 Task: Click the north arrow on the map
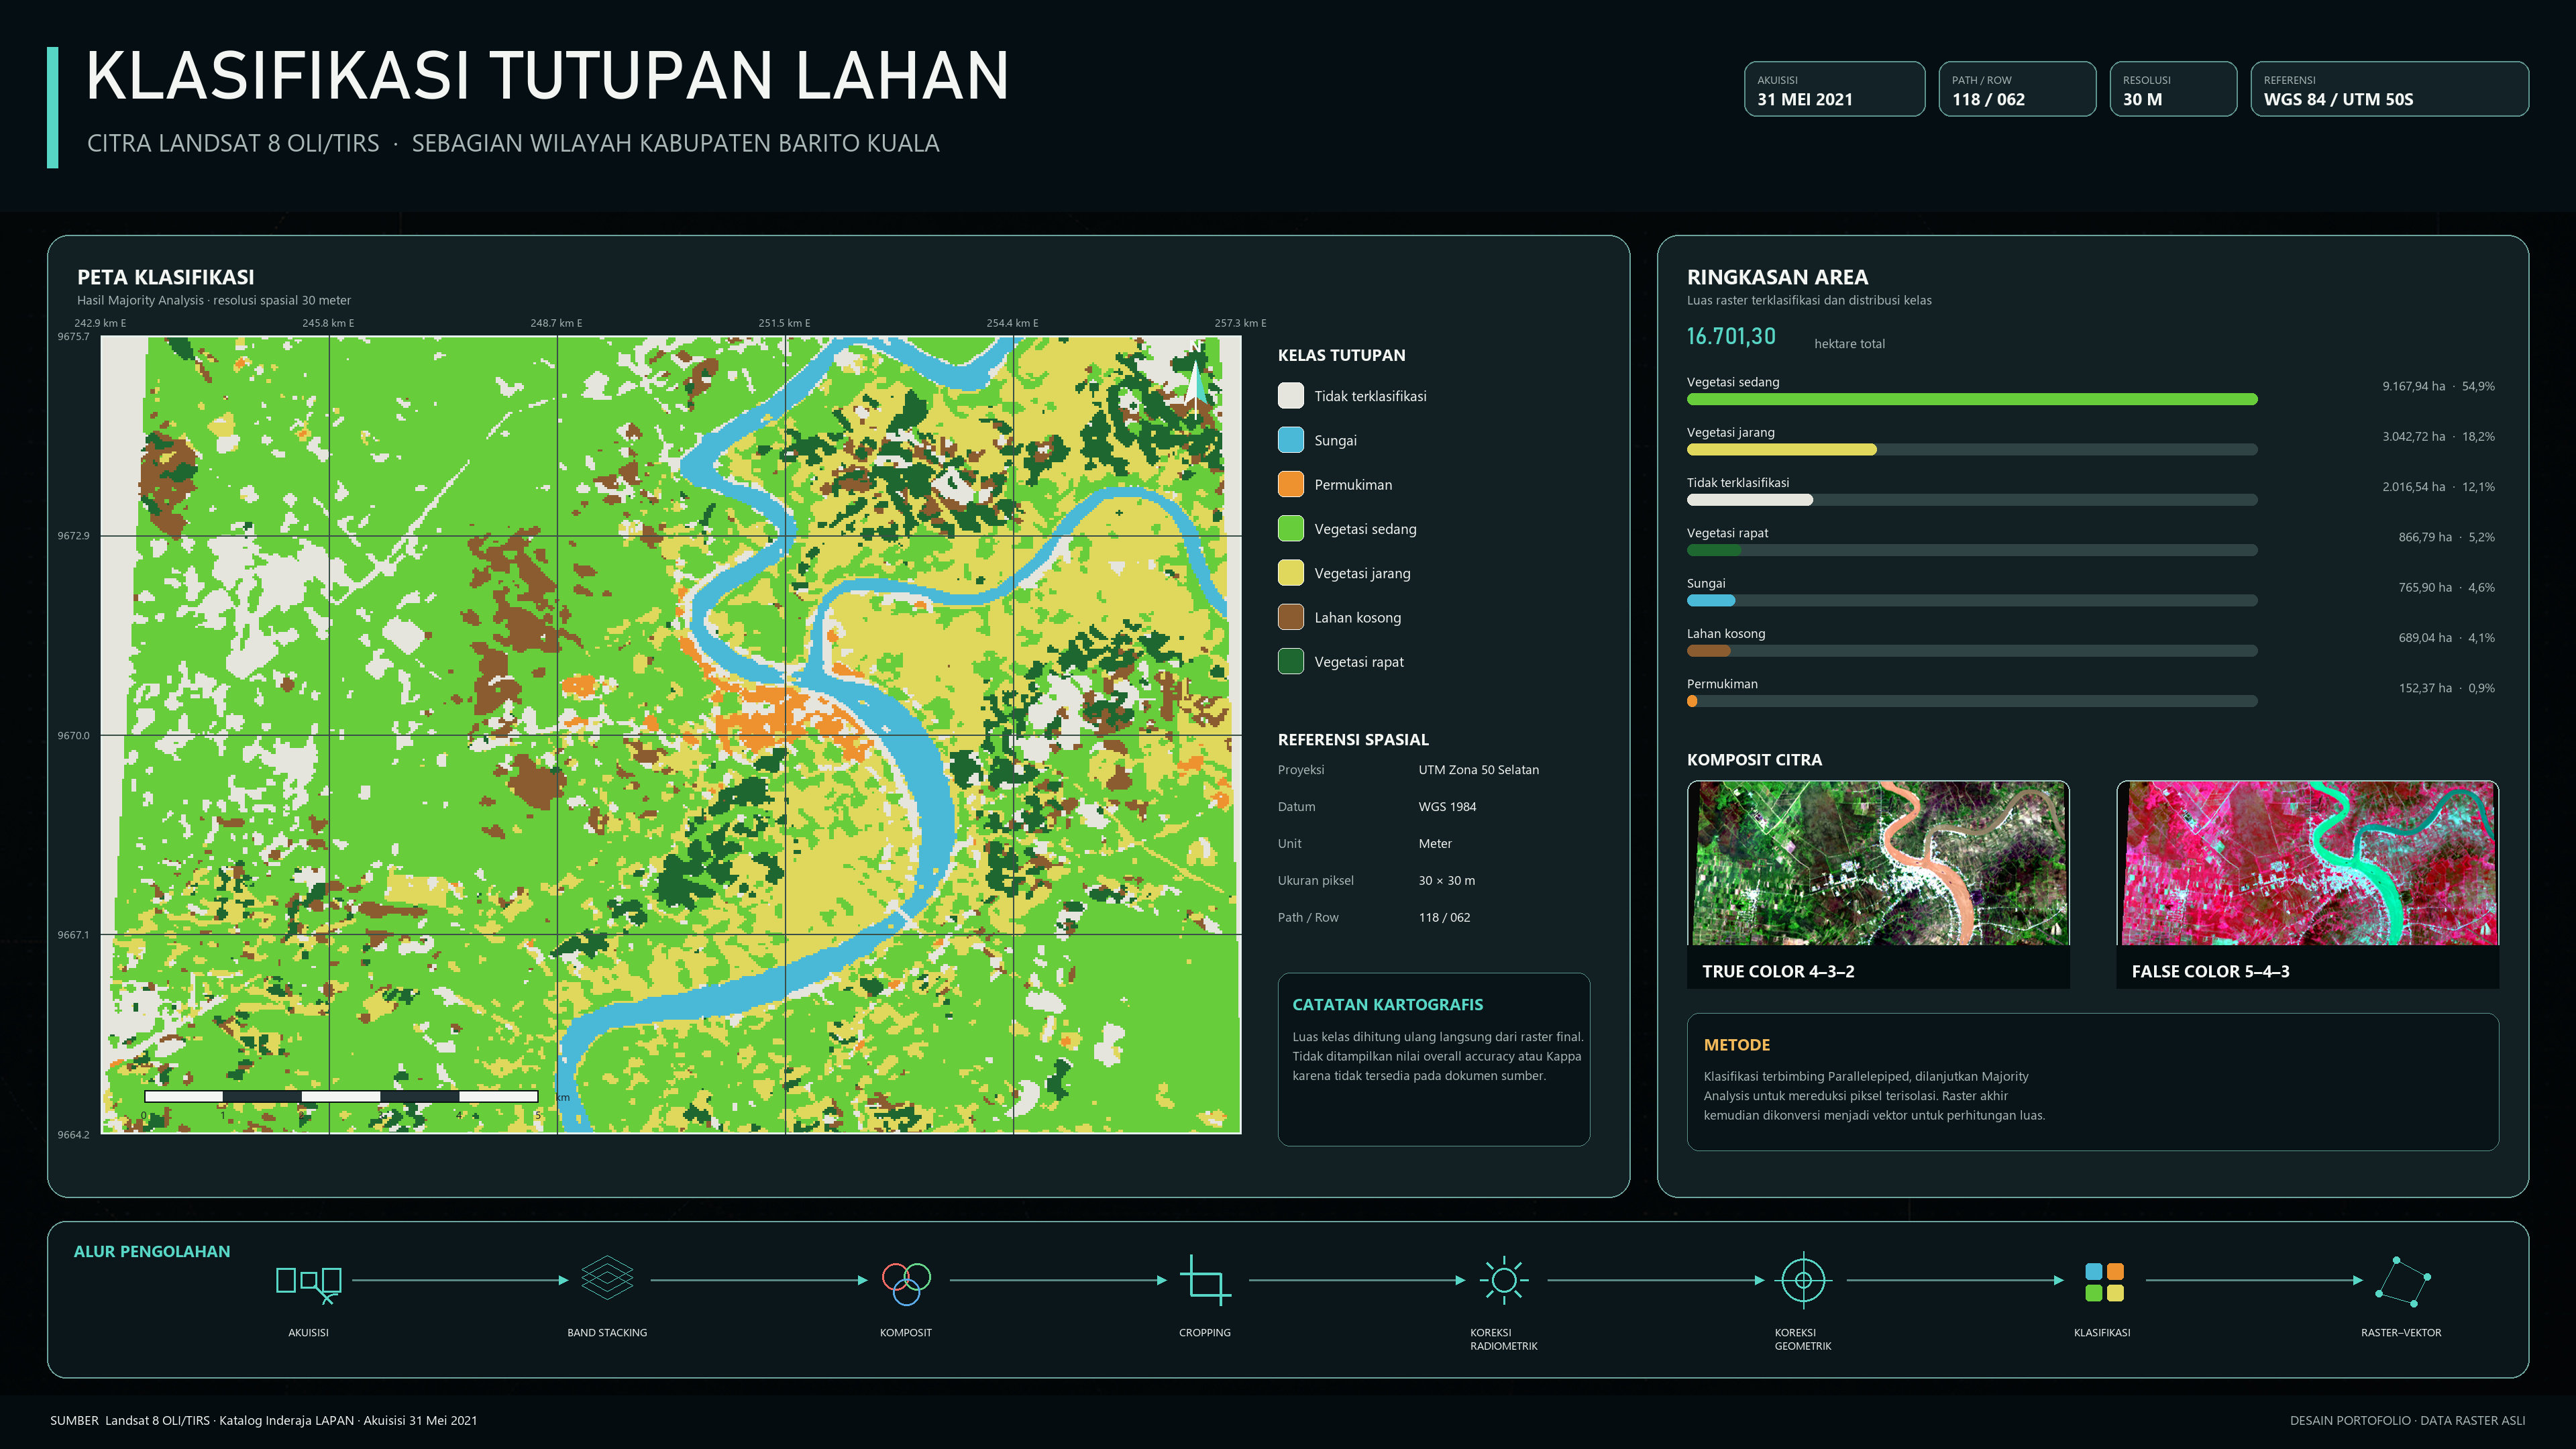1195,380
